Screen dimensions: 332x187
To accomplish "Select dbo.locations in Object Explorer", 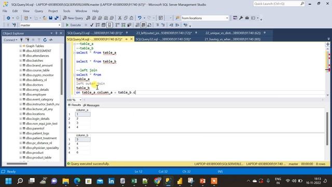I will pyautogui.click(x=35, y=114).
